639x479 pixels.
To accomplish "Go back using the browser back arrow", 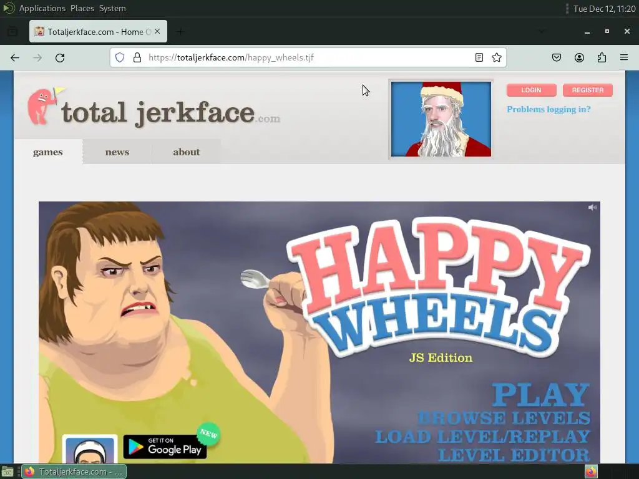I will point(15,58).
